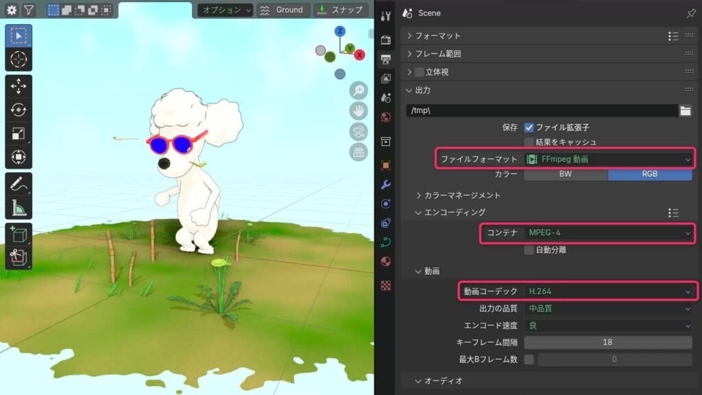Open the World properties tab

pos(385,117)
